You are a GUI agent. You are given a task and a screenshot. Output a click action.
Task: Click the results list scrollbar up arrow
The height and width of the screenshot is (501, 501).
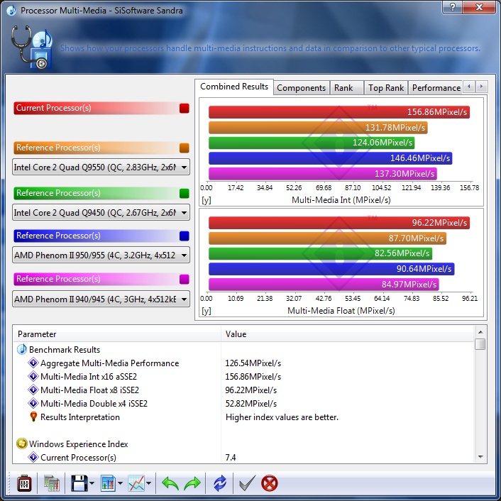[480, 332]
